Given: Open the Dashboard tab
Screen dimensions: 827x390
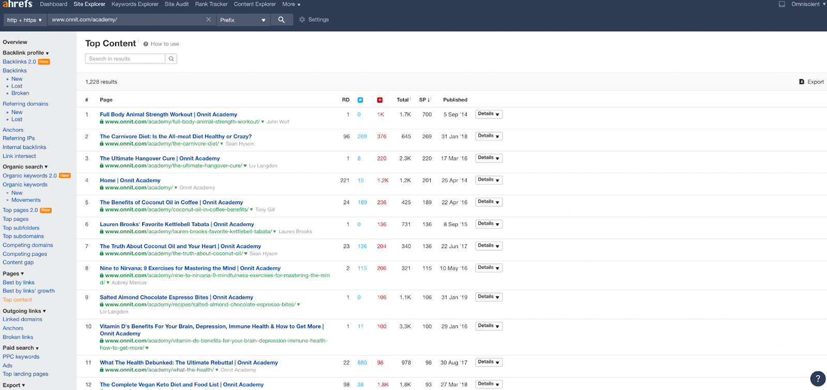Looking at the screenshot, I should (54, 4).
